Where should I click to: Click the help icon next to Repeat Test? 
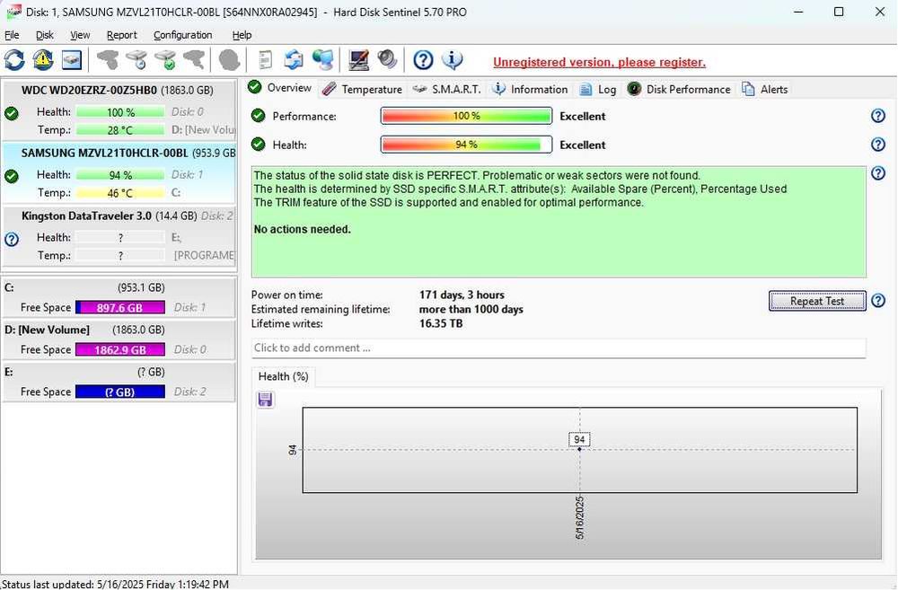point(878,301)
